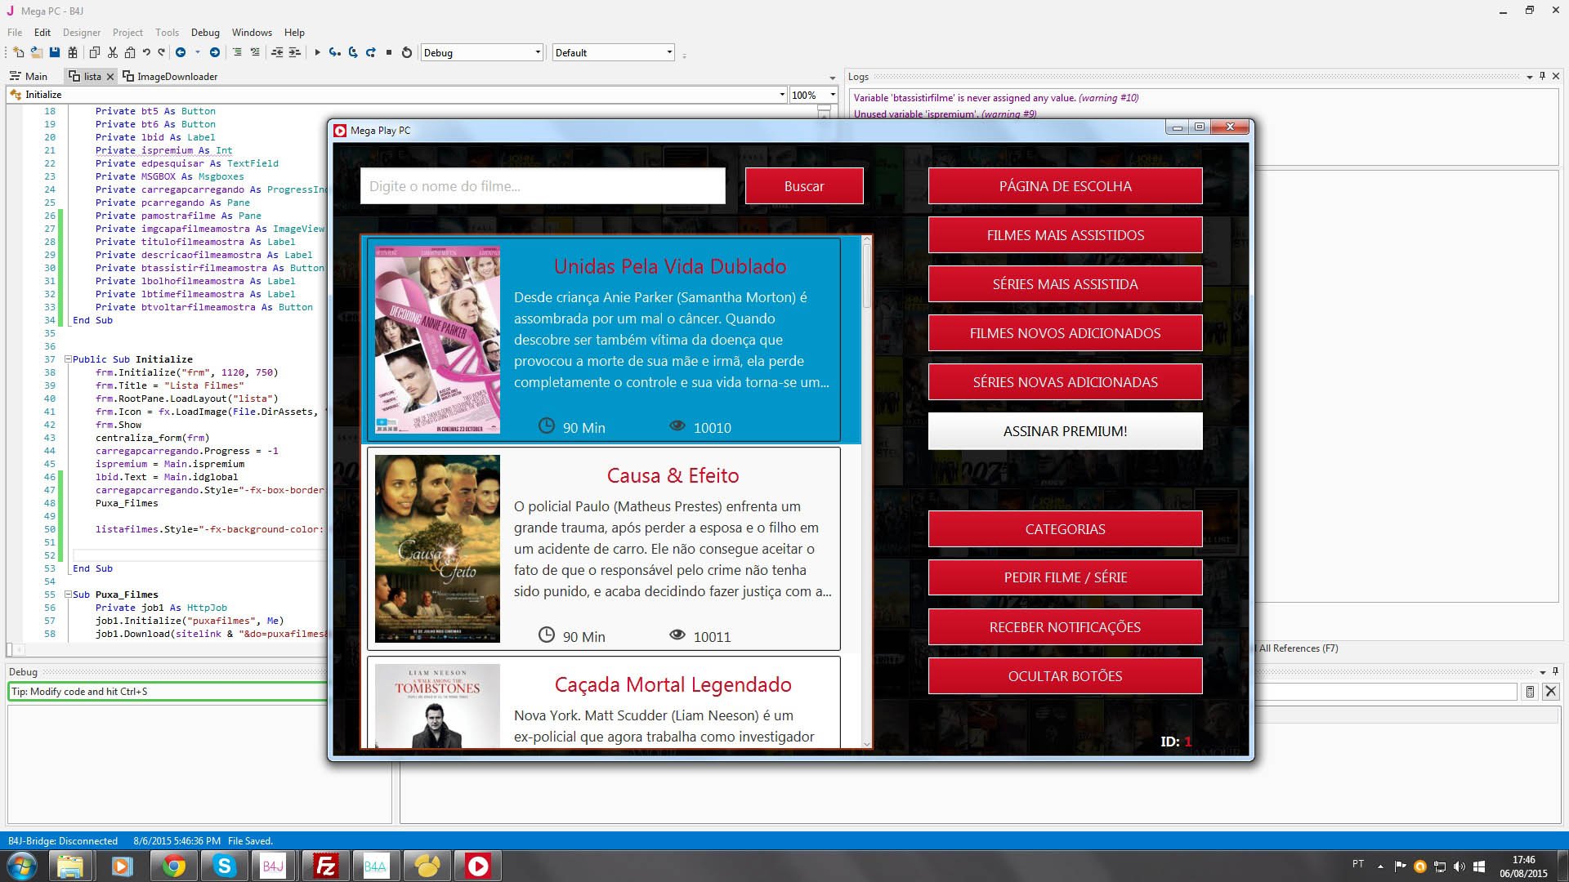Open the Debug build configuration dropdown
The width and height of the screenshot is (1569, 882).
[x=537, y=52]
